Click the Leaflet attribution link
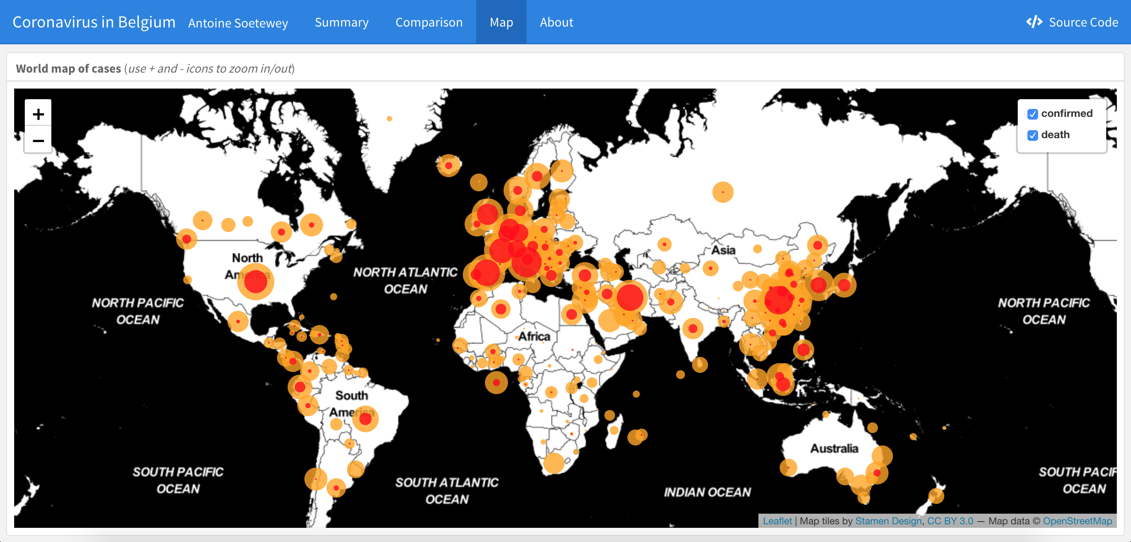 point(778,521)
